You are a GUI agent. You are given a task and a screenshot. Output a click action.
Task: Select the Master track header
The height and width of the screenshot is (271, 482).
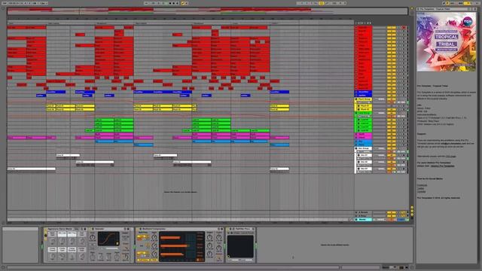pyautogui.click(x=363, y=219)
